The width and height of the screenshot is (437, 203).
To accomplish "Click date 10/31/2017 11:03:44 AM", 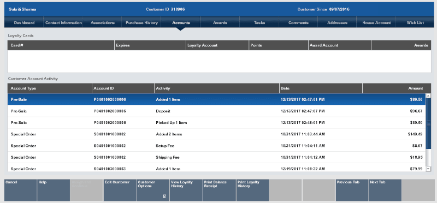I will click(303, 134).
